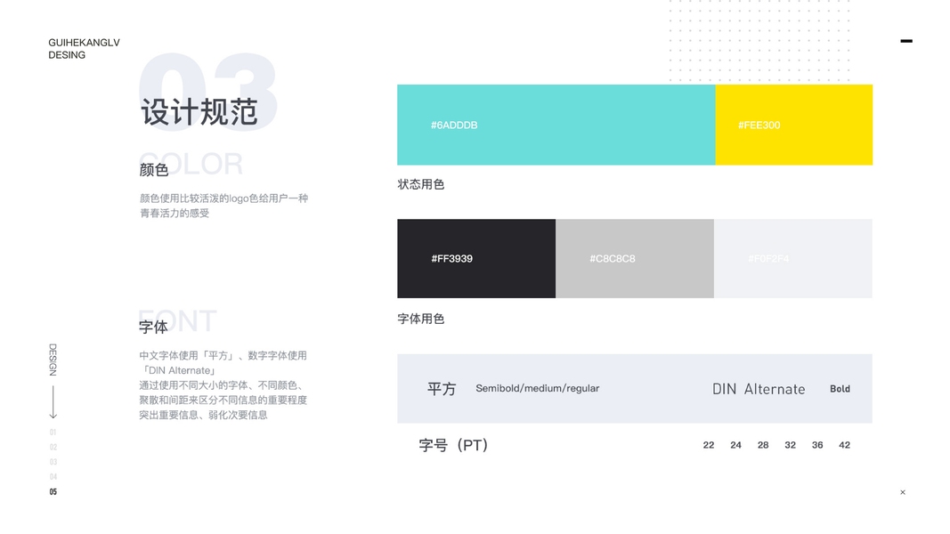Go to page number 04

(53, 477)
